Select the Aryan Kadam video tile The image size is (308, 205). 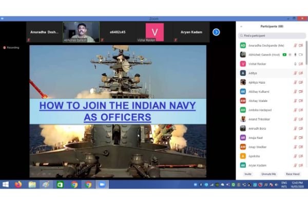191,32
